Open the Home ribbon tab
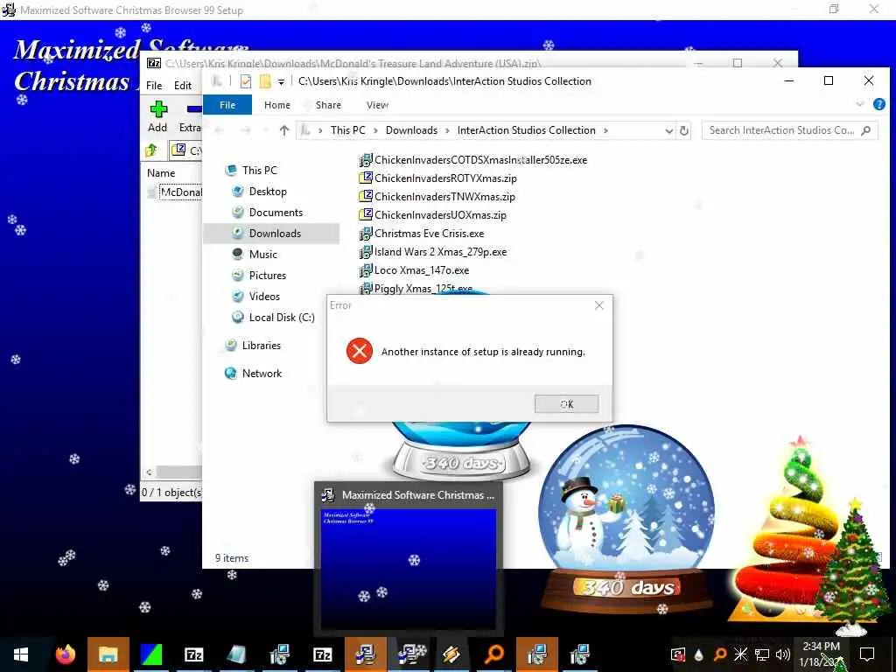This screenshot has width=896, height=672. [277, 105]
